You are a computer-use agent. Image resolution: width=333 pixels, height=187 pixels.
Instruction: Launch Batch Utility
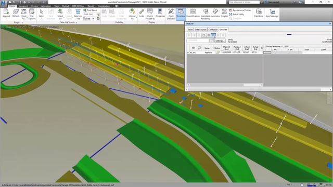tap(237, 15)
